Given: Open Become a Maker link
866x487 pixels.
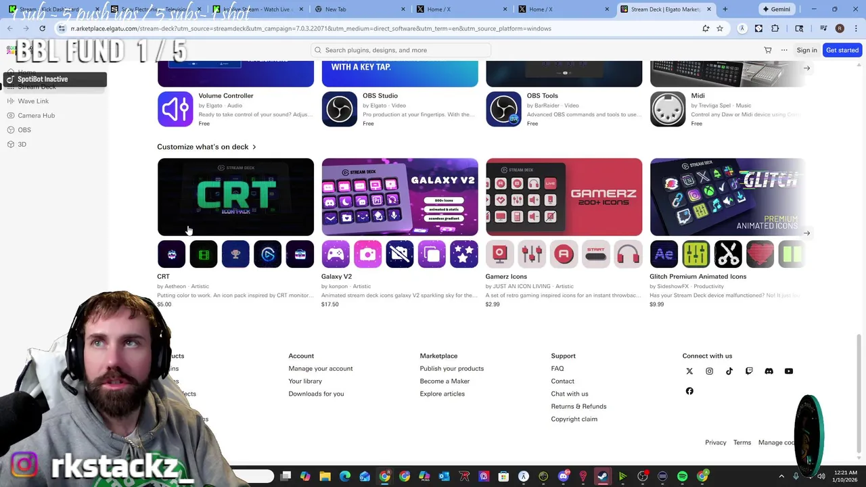Looking at the screenshot, I should [445, 381].
